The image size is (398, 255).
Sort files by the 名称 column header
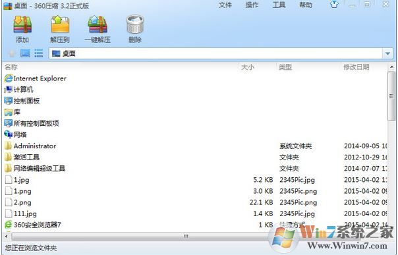pos(11,67)
